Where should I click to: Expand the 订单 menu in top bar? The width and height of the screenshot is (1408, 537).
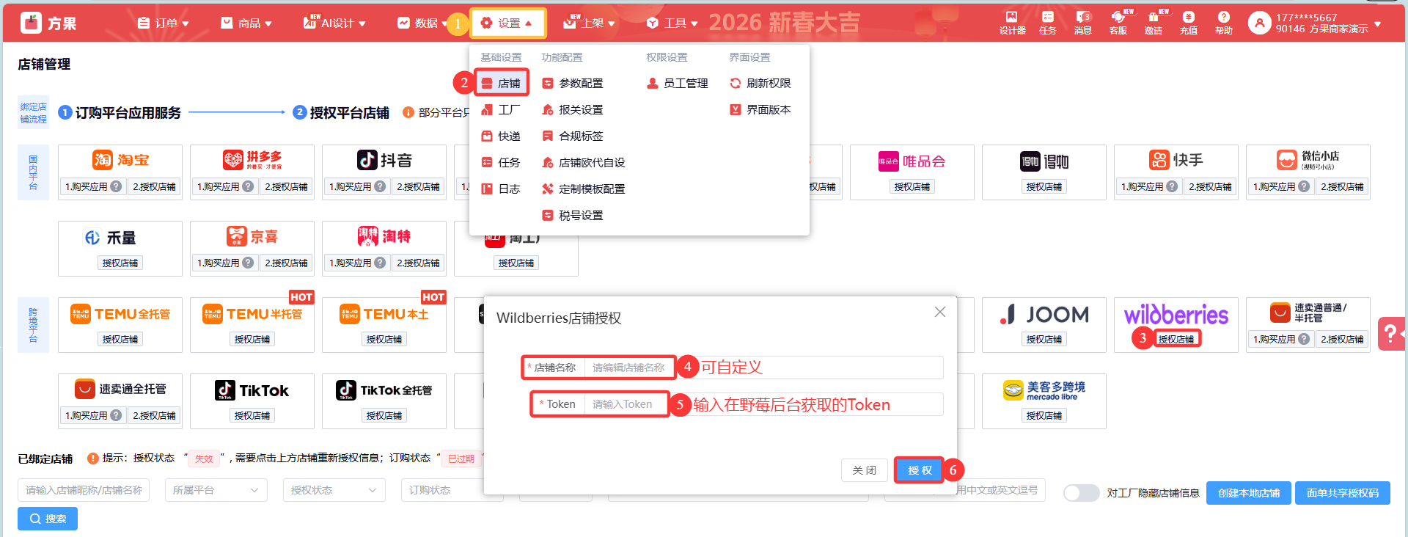point(163,23)
